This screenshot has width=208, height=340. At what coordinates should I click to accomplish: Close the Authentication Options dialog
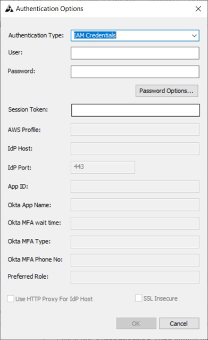(x=198, y=9)
